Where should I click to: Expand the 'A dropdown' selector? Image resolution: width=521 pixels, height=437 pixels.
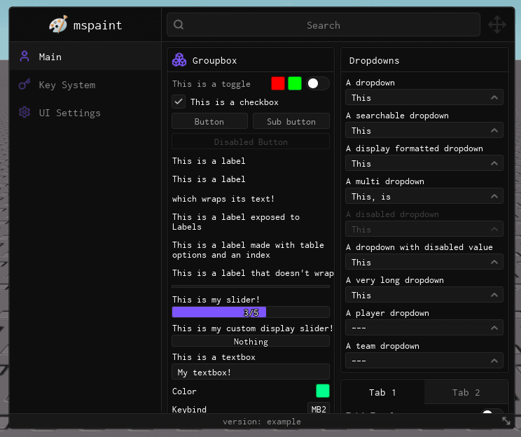click(x=424, y=98)
